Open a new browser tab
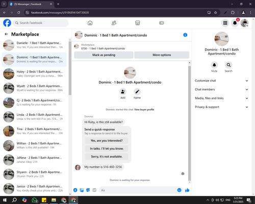The width and height of the screenshot is (255, 204). click(58, 4)
